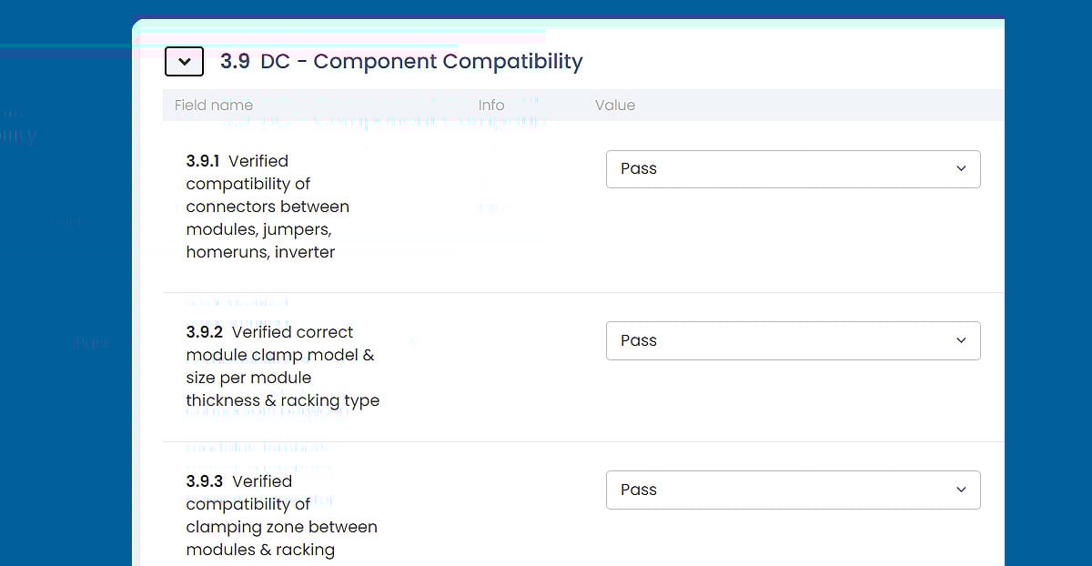The image size is (1092, 566).
Task: Click the 3.9.2 module clamp description text
Action: [x=282, y=366]
